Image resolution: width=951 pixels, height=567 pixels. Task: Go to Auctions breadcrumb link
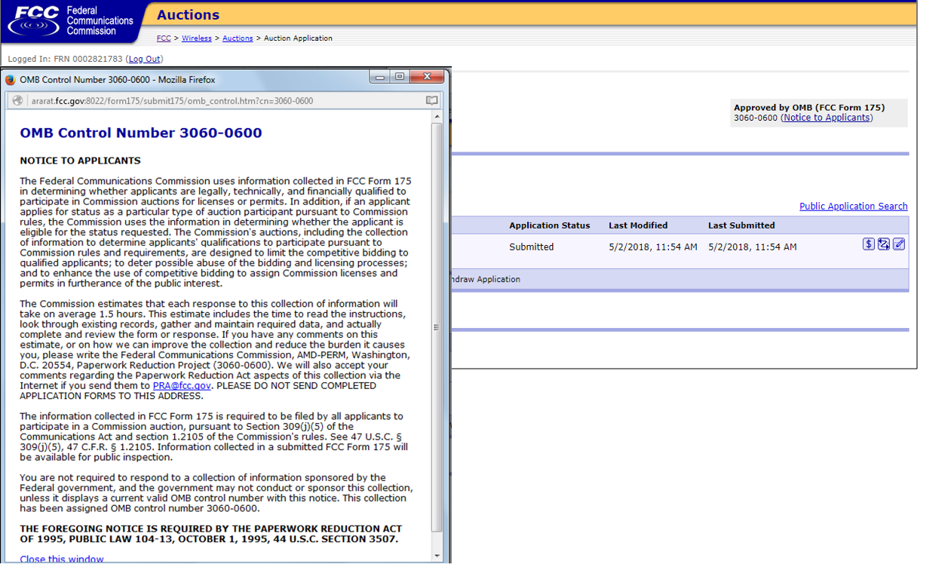click(x=238, y=38)
